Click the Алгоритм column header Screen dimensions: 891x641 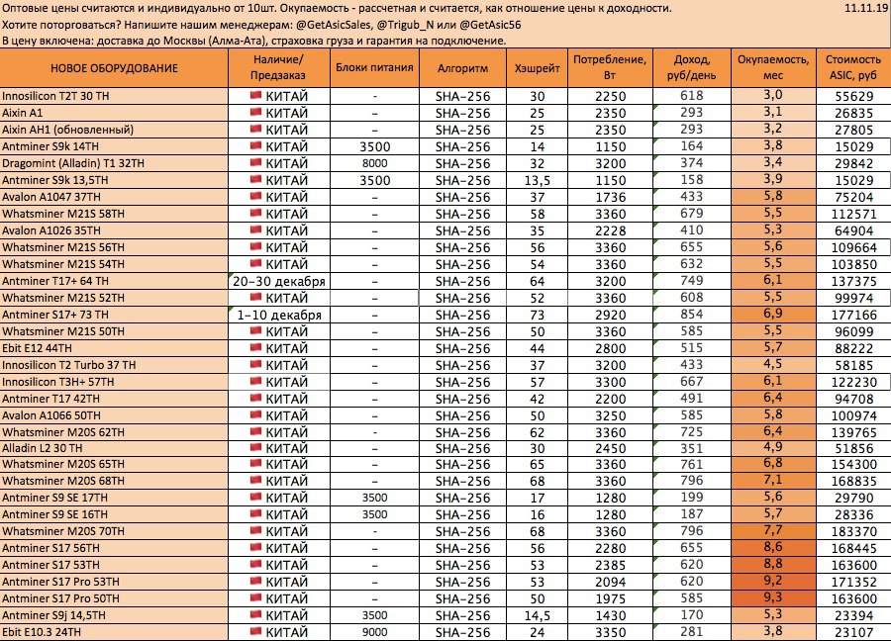pos(462,68)
